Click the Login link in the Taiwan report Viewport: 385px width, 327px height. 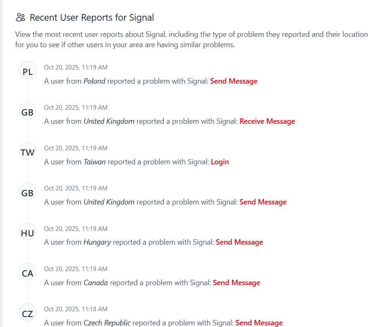[x=219, y=162]
